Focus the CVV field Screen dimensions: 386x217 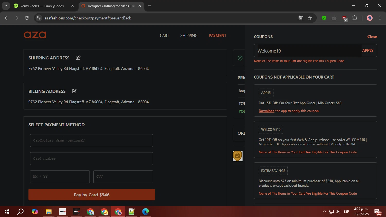click(x=123, y=177)
